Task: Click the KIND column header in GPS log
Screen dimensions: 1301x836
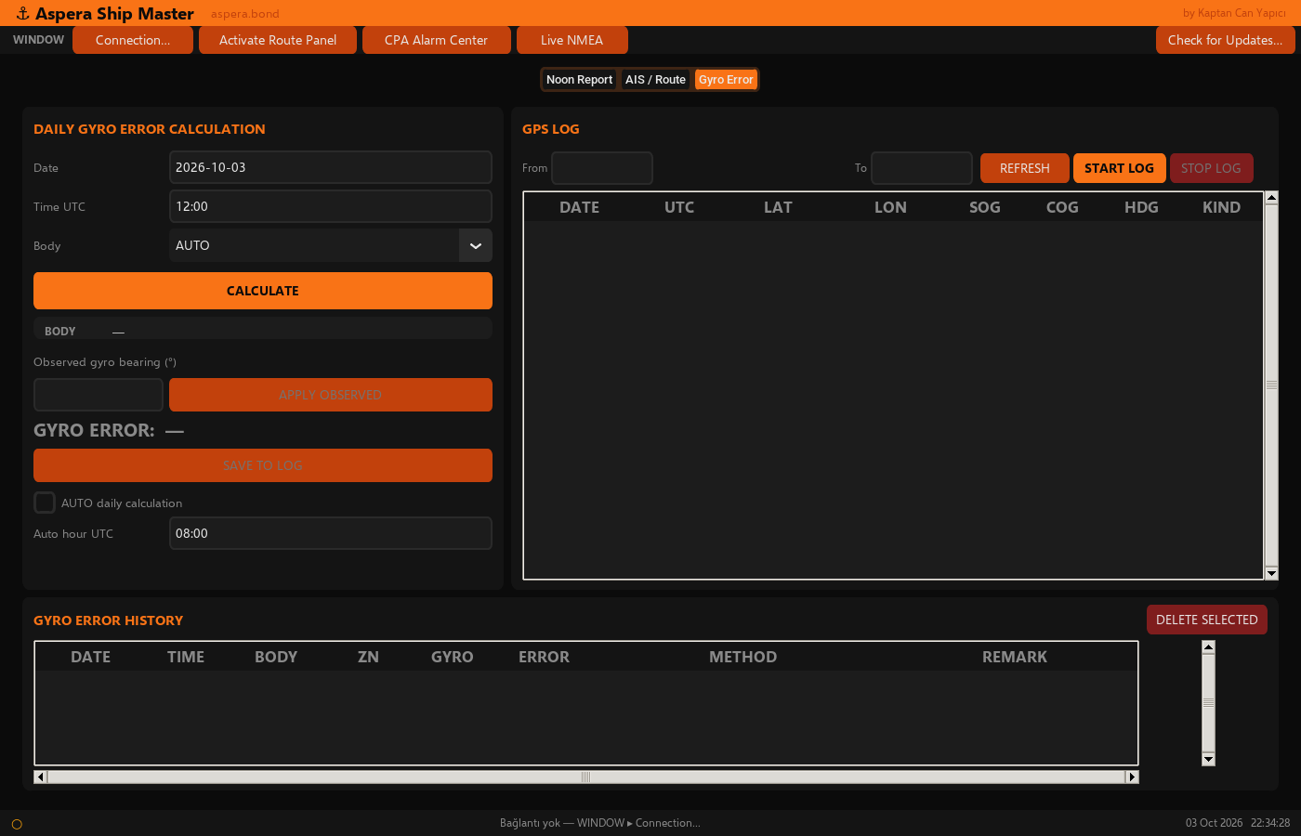Action: click(1221, 207)
